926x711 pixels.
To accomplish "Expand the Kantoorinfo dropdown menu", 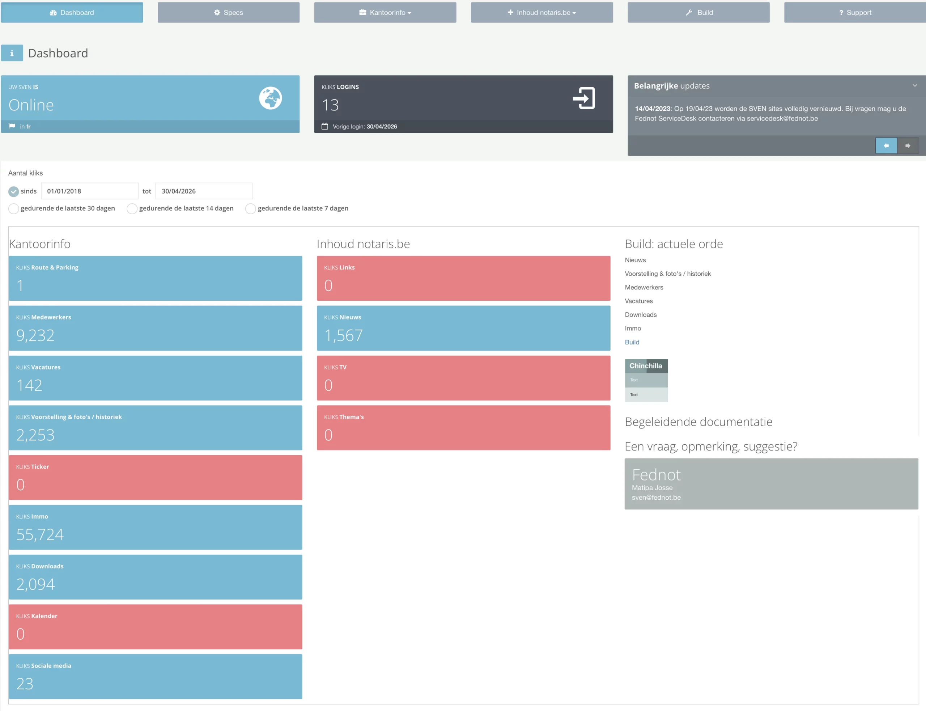I will [x=385, y=12].
